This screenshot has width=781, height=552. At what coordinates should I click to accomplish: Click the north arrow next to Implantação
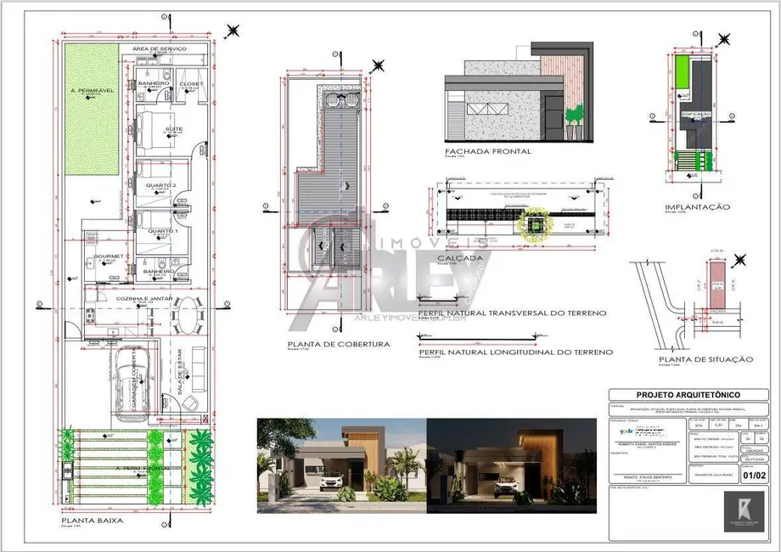pyautogui.click(x=723, y=38)
